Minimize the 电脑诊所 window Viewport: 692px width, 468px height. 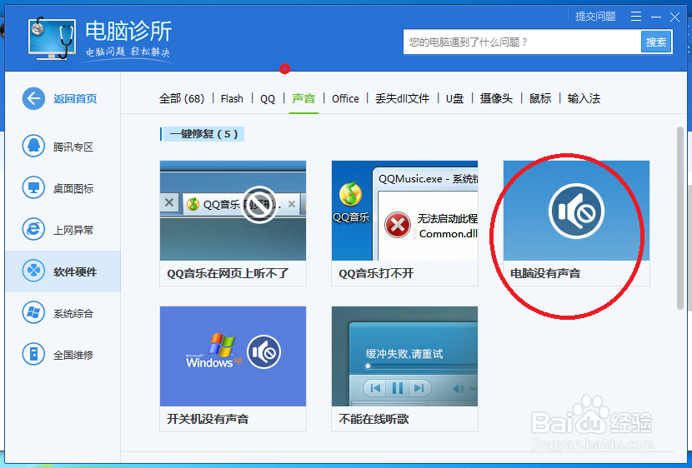coord(656,17)
